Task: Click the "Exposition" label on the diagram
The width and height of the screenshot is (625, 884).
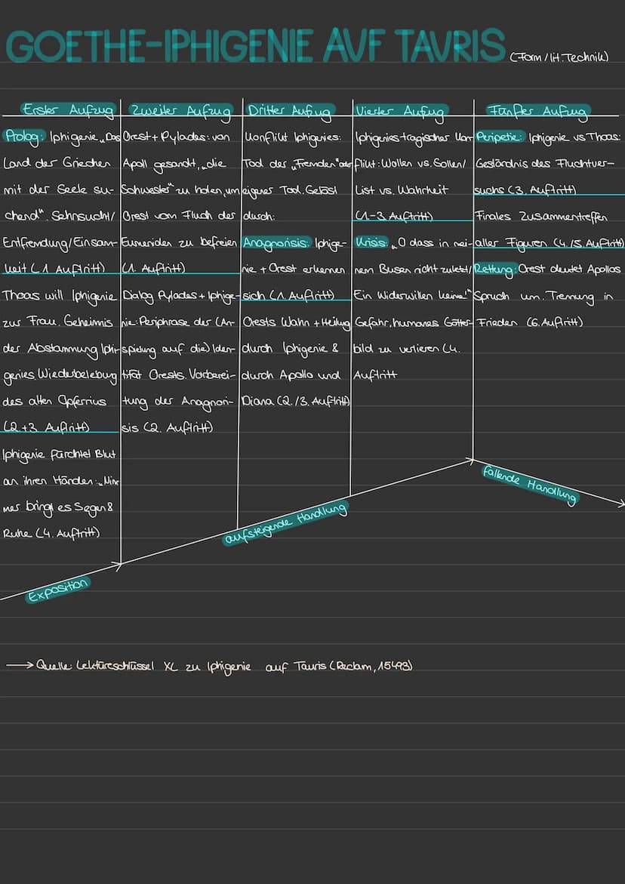Action: pos(59,590)
